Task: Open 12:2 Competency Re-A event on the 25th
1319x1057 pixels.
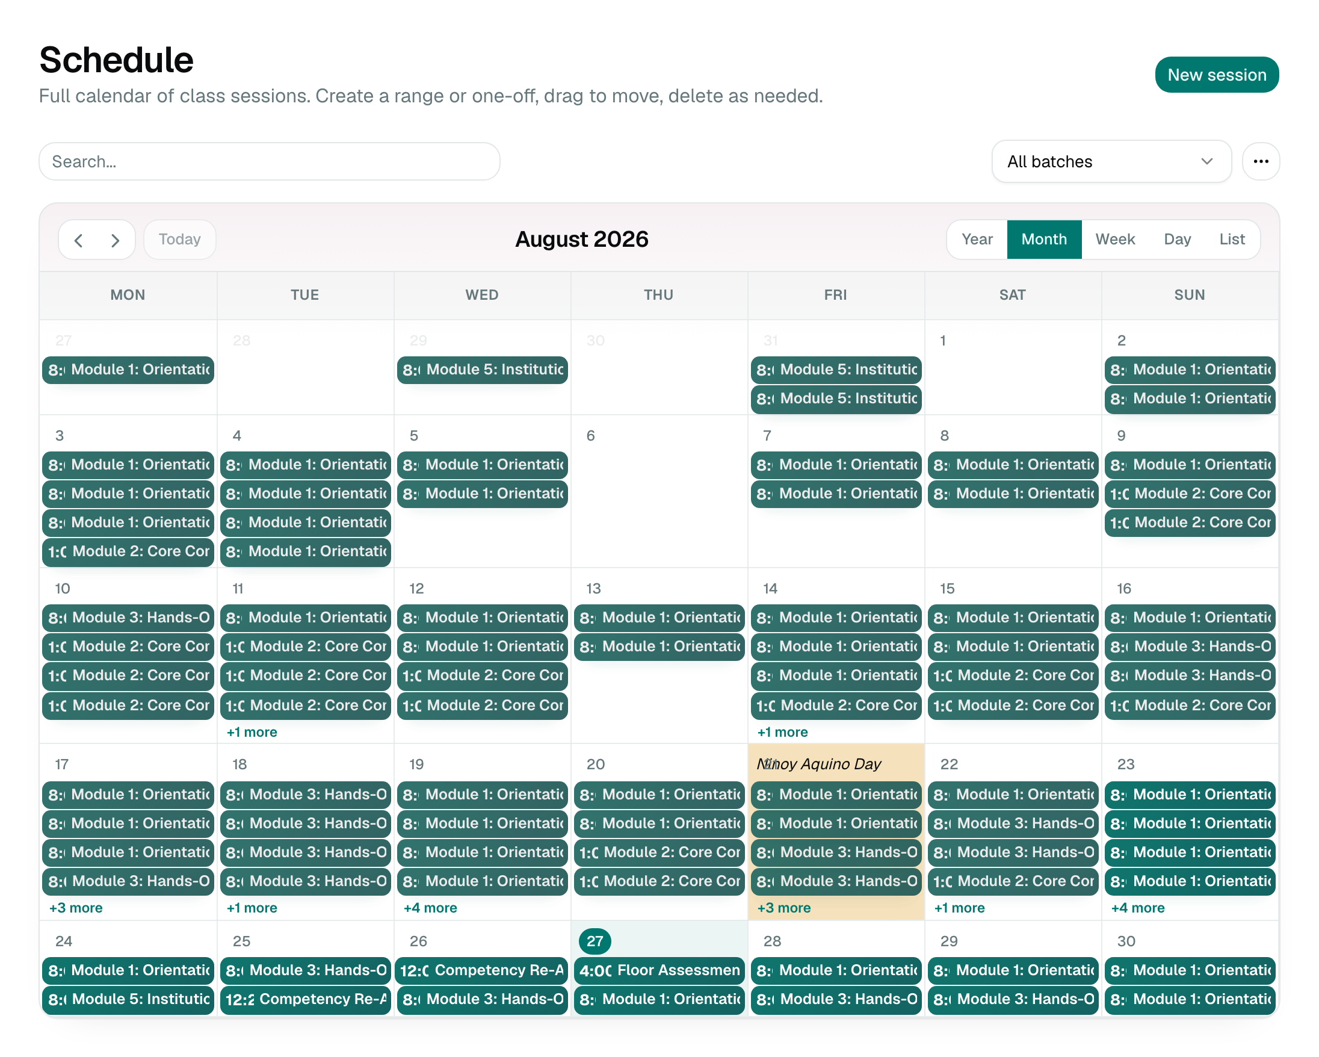Action: (x=305, y=999)
